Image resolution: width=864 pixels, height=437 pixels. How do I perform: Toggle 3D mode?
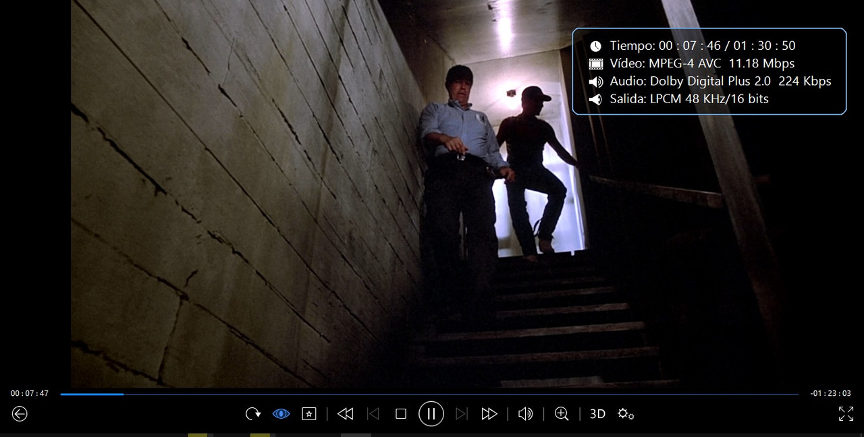point(597,413)
